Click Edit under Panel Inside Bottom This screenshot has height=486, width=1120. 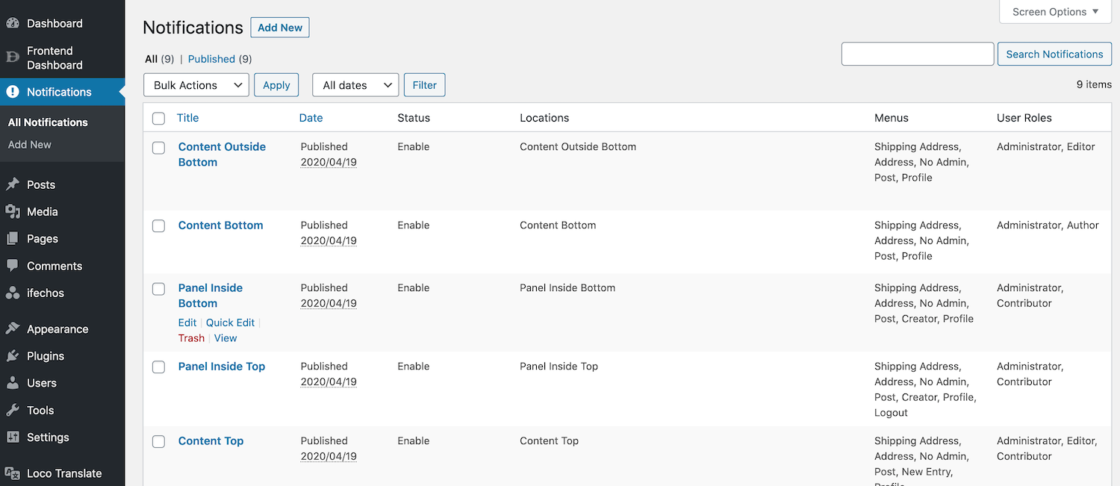click(187, 323)
